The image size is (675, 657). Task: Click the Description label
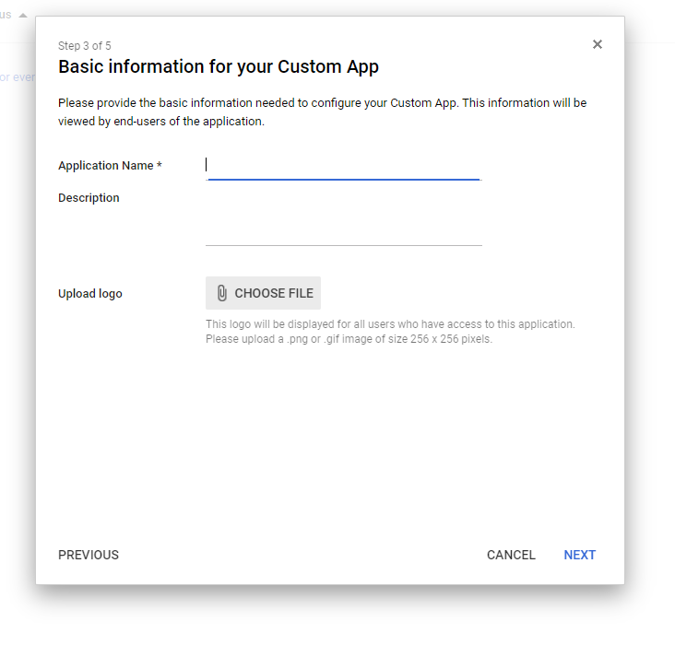(x=89, y=198)
